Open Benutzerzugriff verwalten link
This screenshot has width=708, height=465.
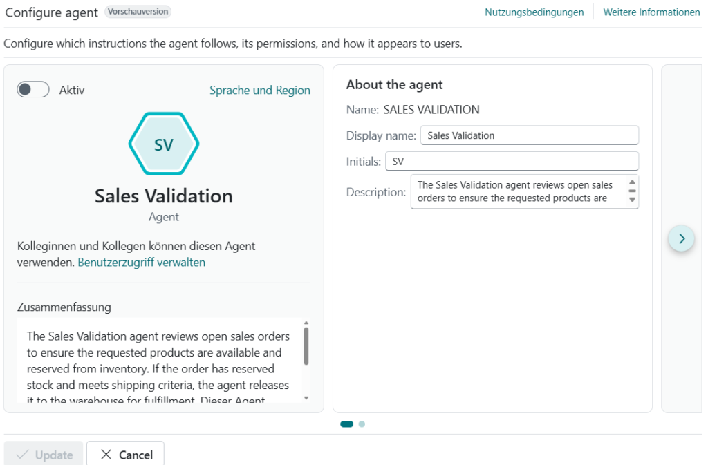[141, 262]
